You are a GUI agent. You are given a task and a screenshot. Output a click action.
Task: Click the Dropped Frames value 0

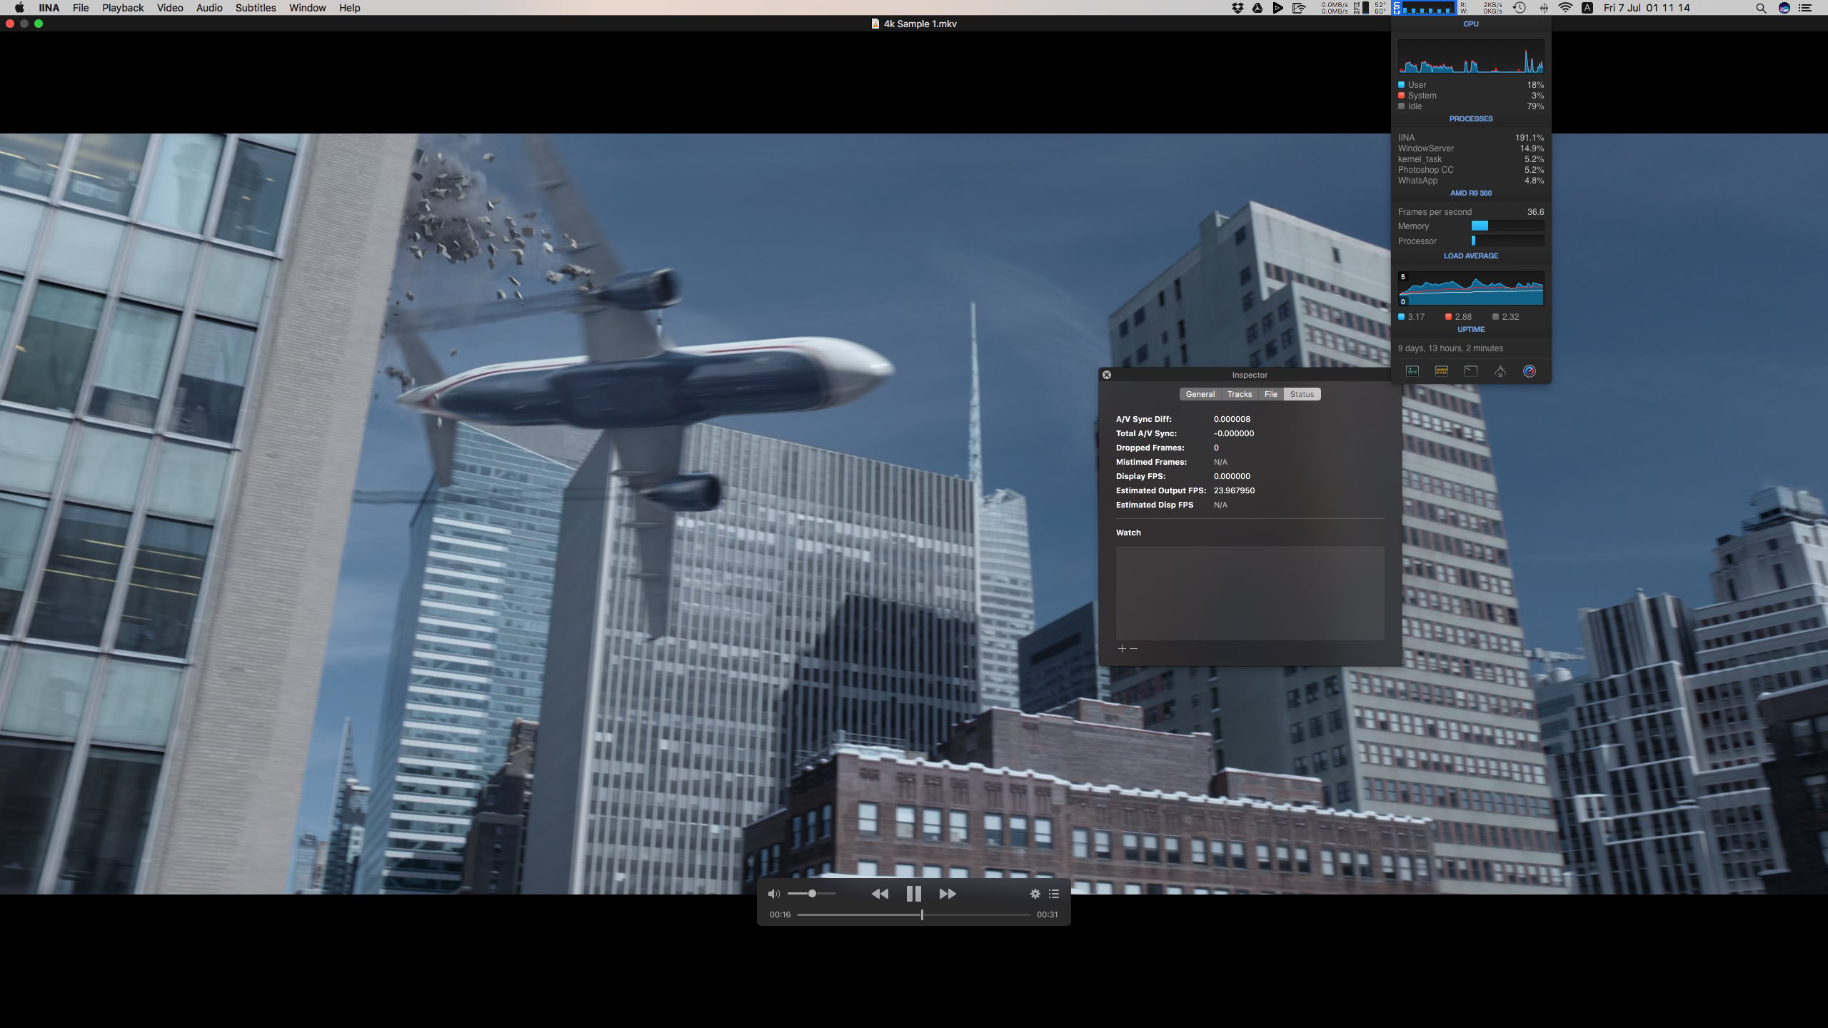coord(1216,448)
